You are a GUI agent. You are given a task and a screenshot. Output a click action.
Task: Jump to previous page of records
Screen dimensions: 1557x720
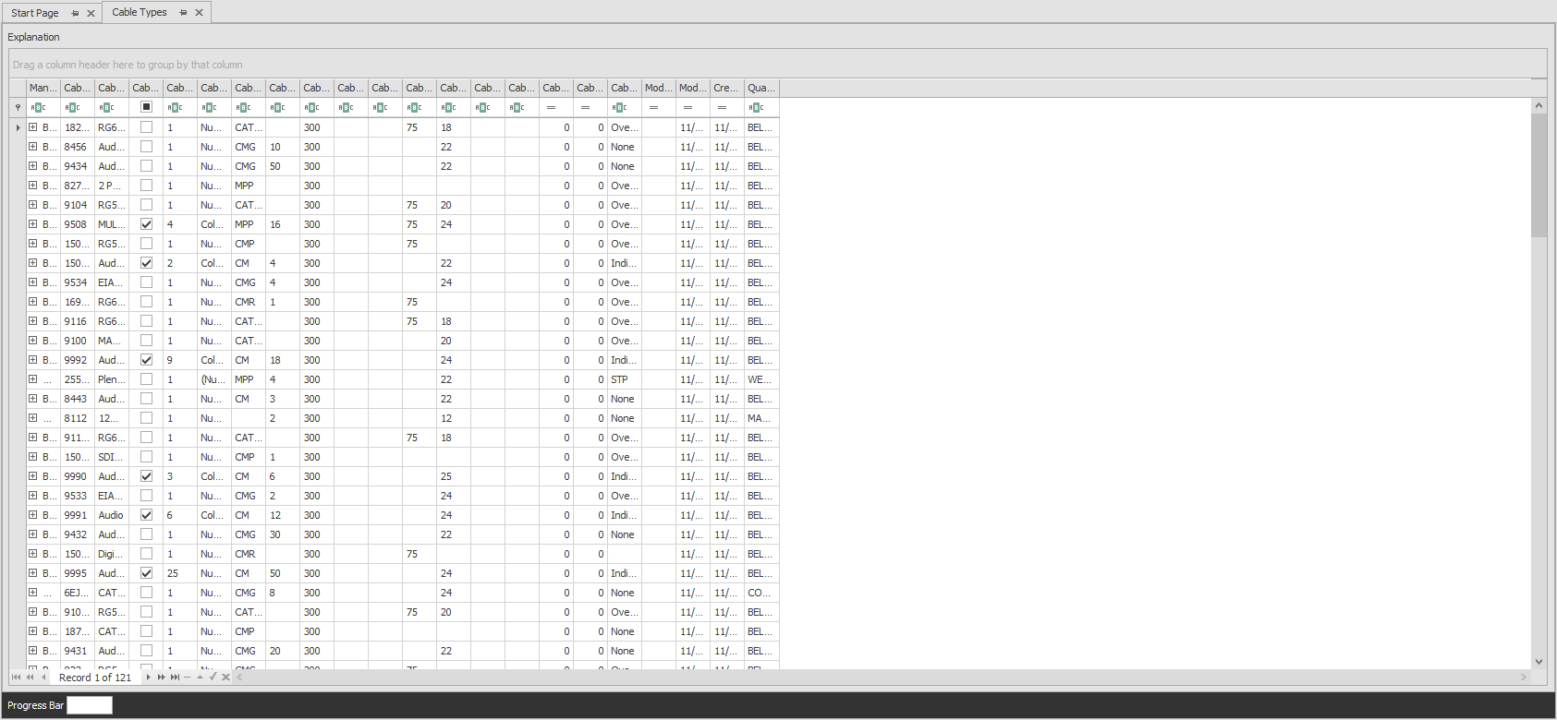point(30,678)
